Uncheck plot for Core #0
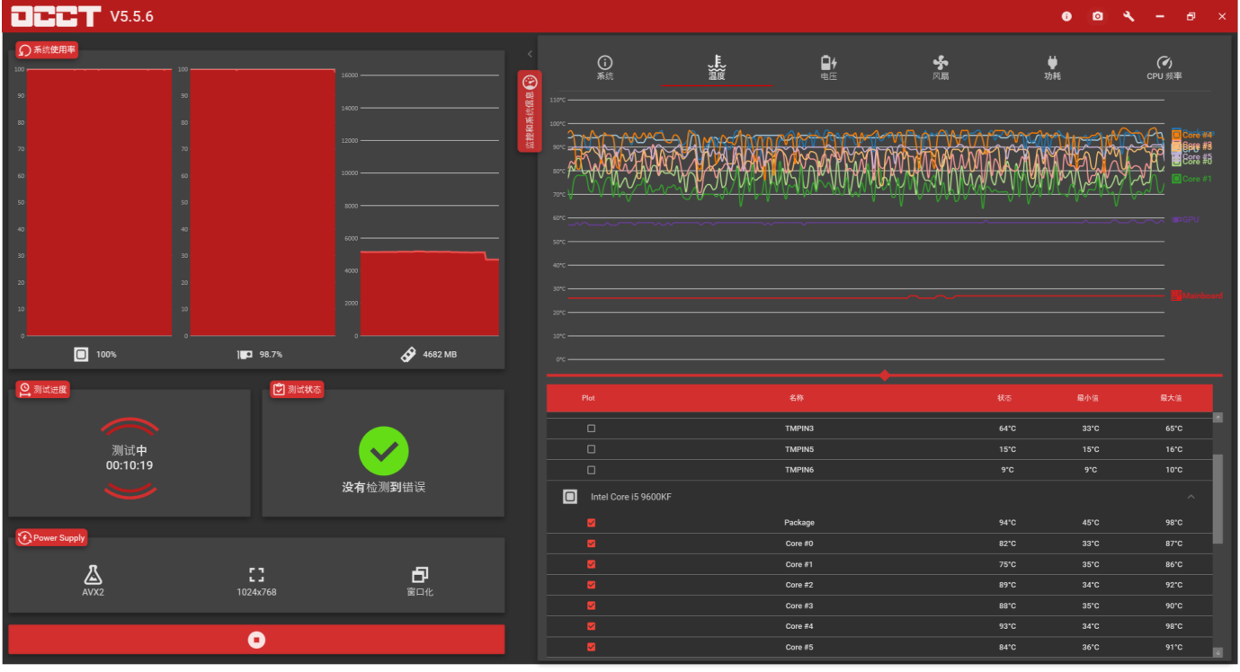This screenshot has width=1240, height=672. coord(591,544)
